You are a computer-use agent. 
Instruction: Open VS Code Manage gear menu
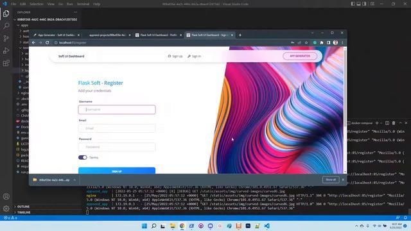(6, 209)
